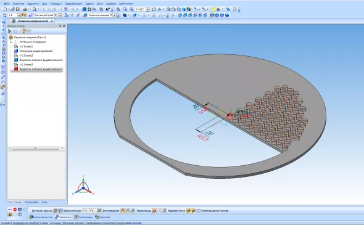Close the Решетка опорная.m3d tab
This screenshot has height=225, width=364.
[x=52, y=21]
